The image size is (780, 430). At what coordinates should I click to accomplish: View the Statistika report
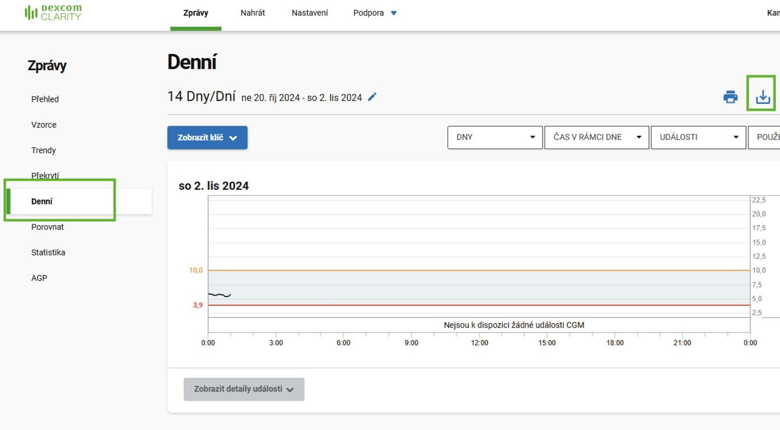click(x=48, y=252)
